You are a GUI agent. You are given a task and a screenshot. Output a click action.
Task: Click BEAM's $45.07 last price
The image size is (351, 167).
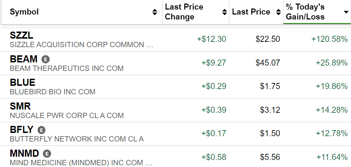268,63
